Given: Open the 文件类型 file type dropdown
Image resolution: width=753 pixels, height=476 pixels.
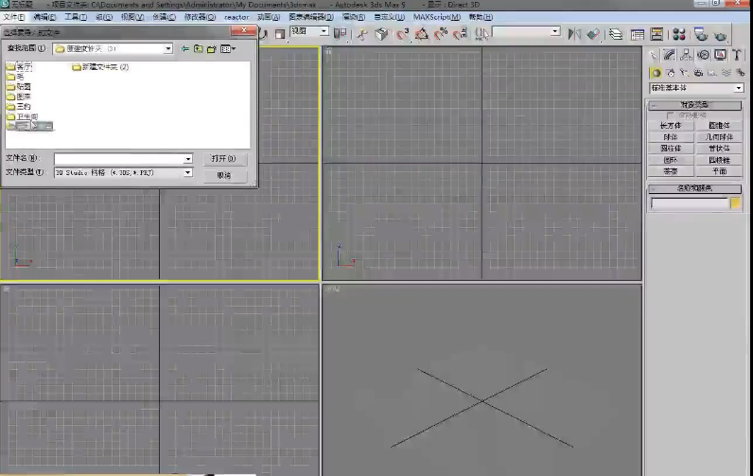Looking at the screenshot, I should pos(187,172).
